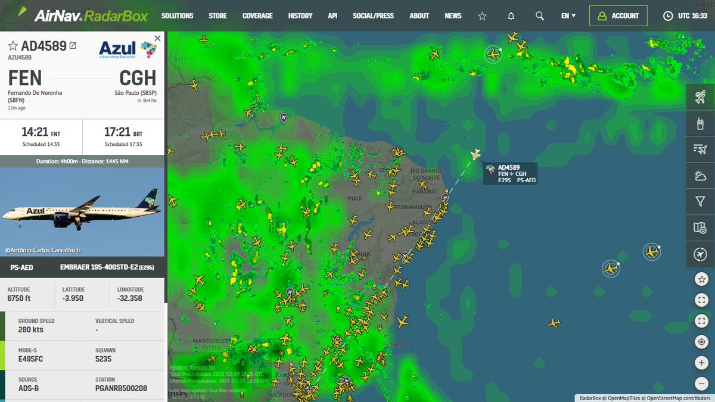Open the Solutions menu

coord(177,16)
